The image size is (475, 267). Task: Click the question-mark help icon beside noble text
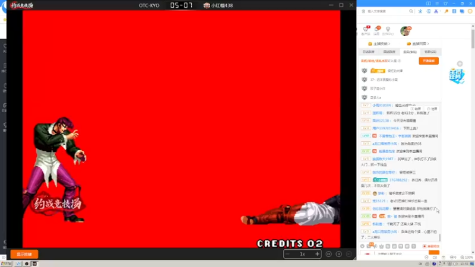(x=399, y=61)
